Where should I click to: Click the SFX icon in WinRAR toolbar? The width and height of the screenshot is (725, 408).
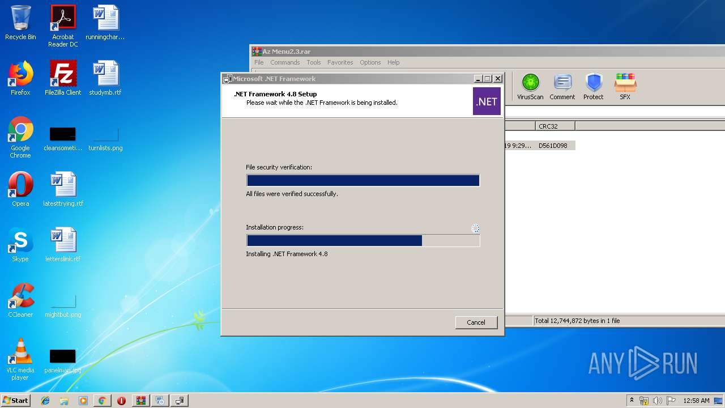tap(625, 87)
